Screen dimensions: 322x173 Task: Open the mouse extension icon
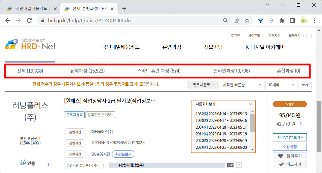click(271, 20)
